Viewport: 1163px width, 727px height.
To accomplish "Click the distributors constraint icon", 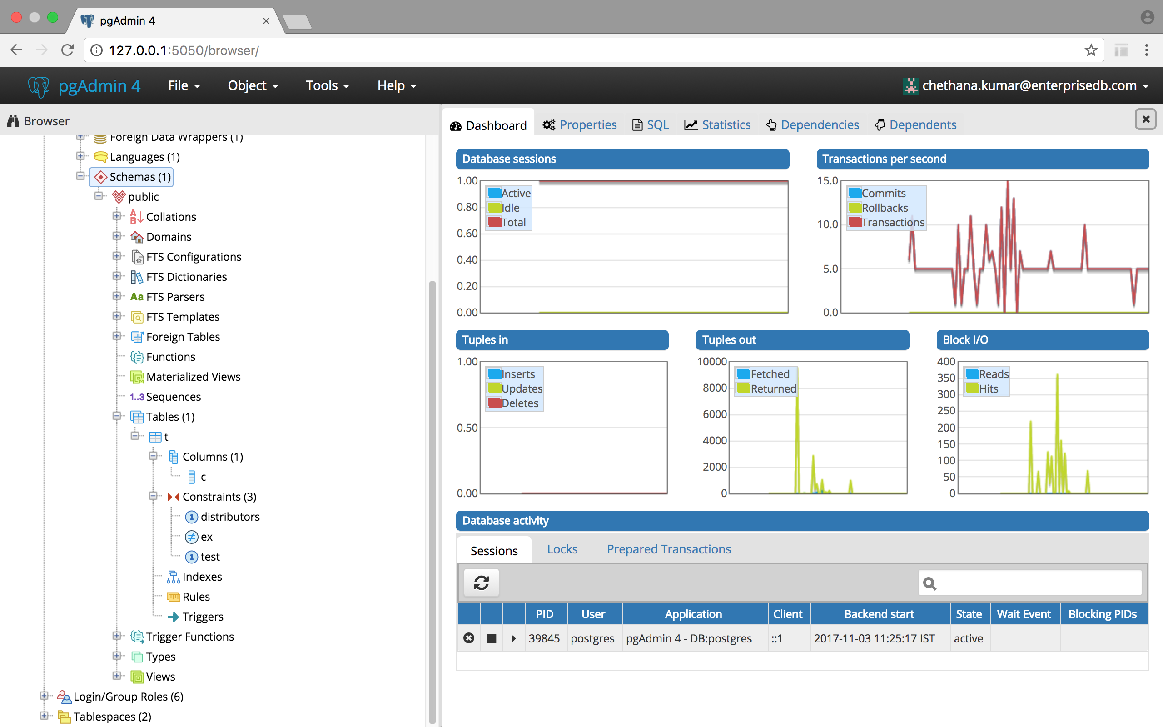I will click(x=191, y=517).
